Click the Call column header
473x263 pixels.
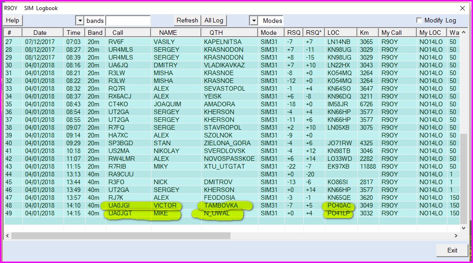[x=118, y=33]
